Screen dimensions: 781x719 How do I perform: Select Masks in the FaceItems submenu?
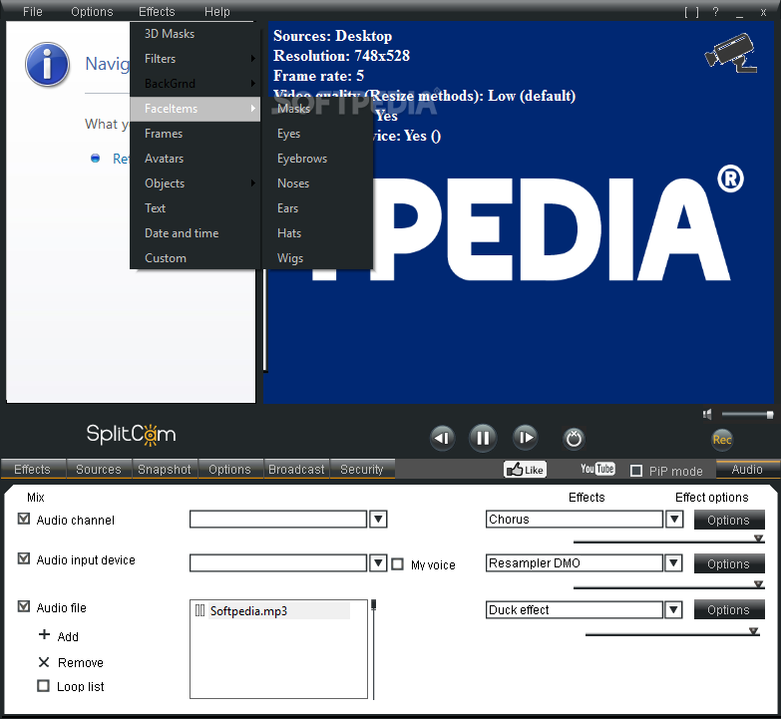(x=318, y=109)
